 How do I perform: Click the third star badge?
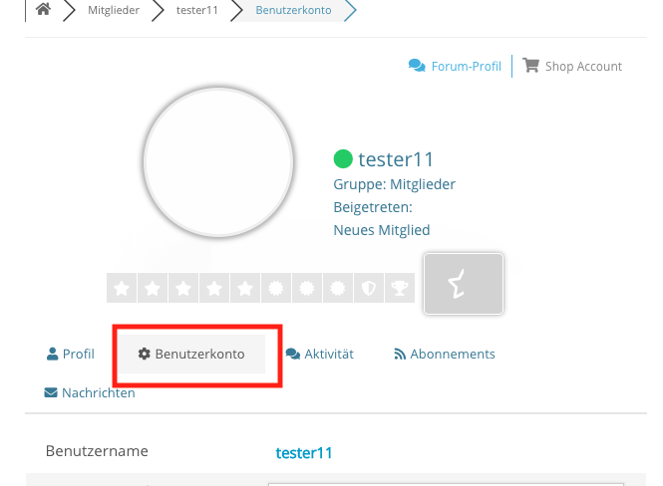pos(183,288)
